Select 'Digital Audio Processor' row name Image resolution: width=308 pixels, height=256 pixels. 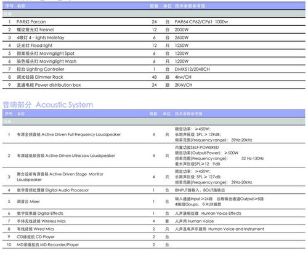tap(53, 190)
